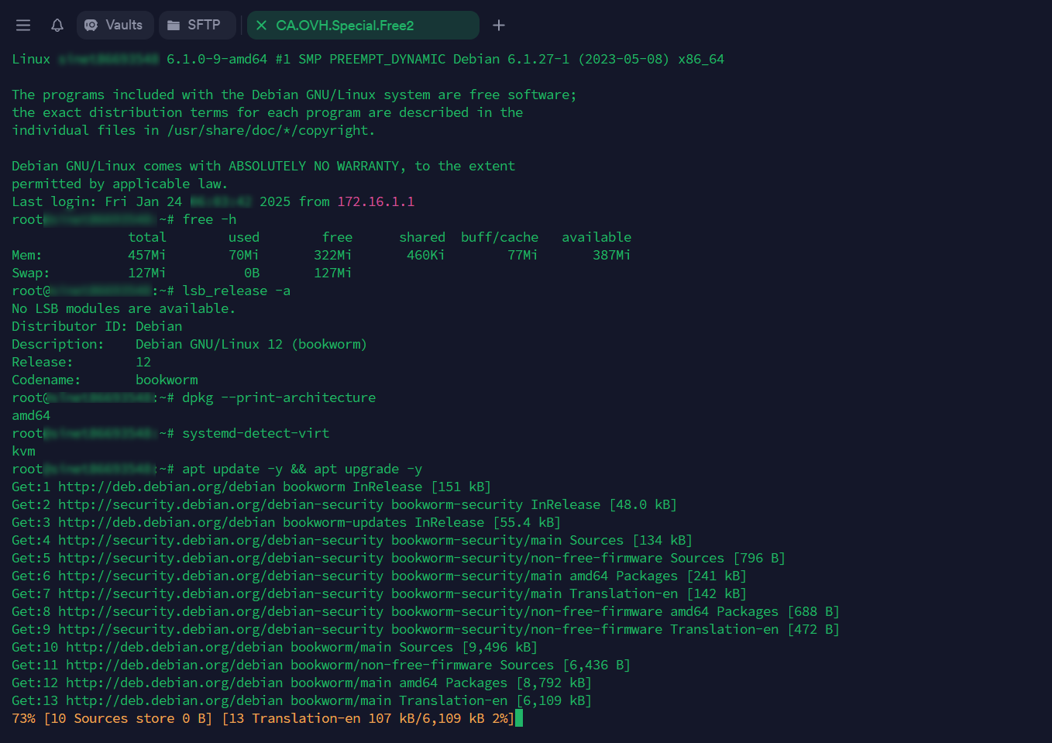
Task: Select the CA.OVH.Special.Free2 session tab
Action: click(x=363, y=26)
